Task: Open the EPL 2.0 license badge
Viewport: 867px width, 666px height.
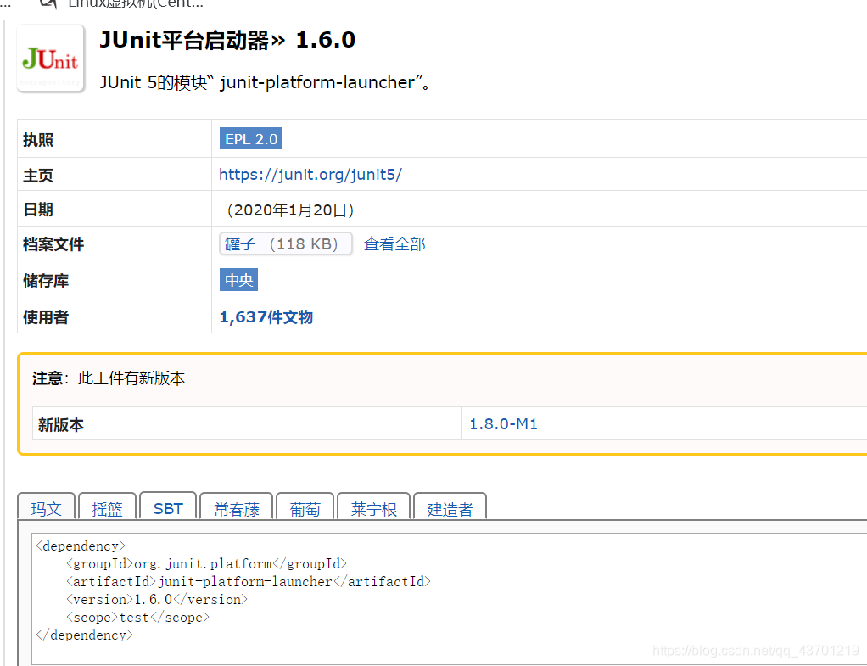Action: point(251,139)
